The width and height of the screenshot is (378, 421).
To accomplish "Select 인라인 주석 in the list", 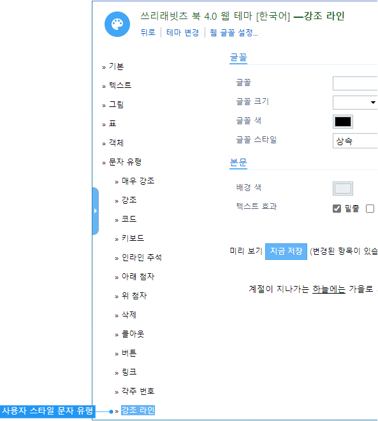I will (x=142, y=257).
